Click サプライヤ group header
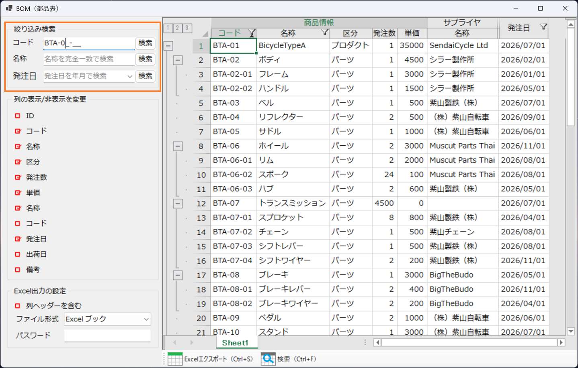 tap(462, 23)
